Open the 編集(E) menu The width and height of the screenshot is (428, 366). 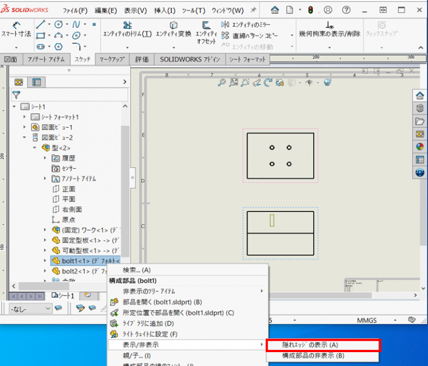coord(106,10)
